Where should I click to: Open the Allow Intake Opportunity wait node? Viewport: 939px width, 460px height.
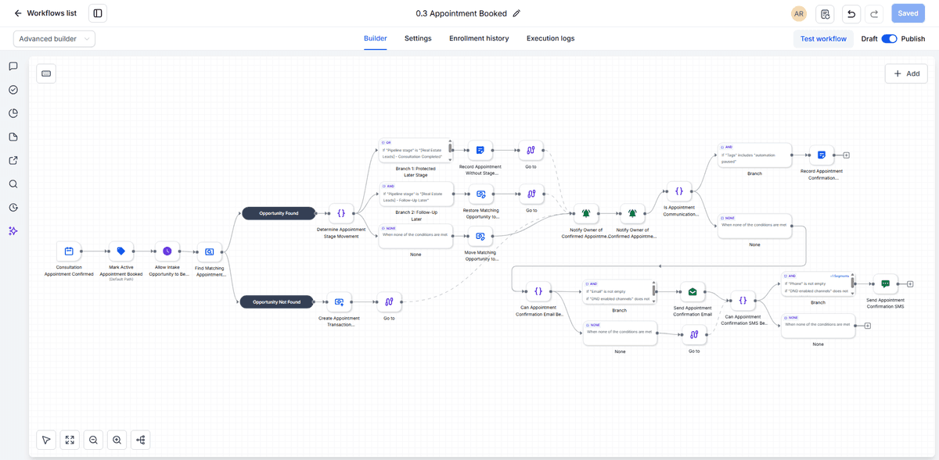tap(167, 251)
